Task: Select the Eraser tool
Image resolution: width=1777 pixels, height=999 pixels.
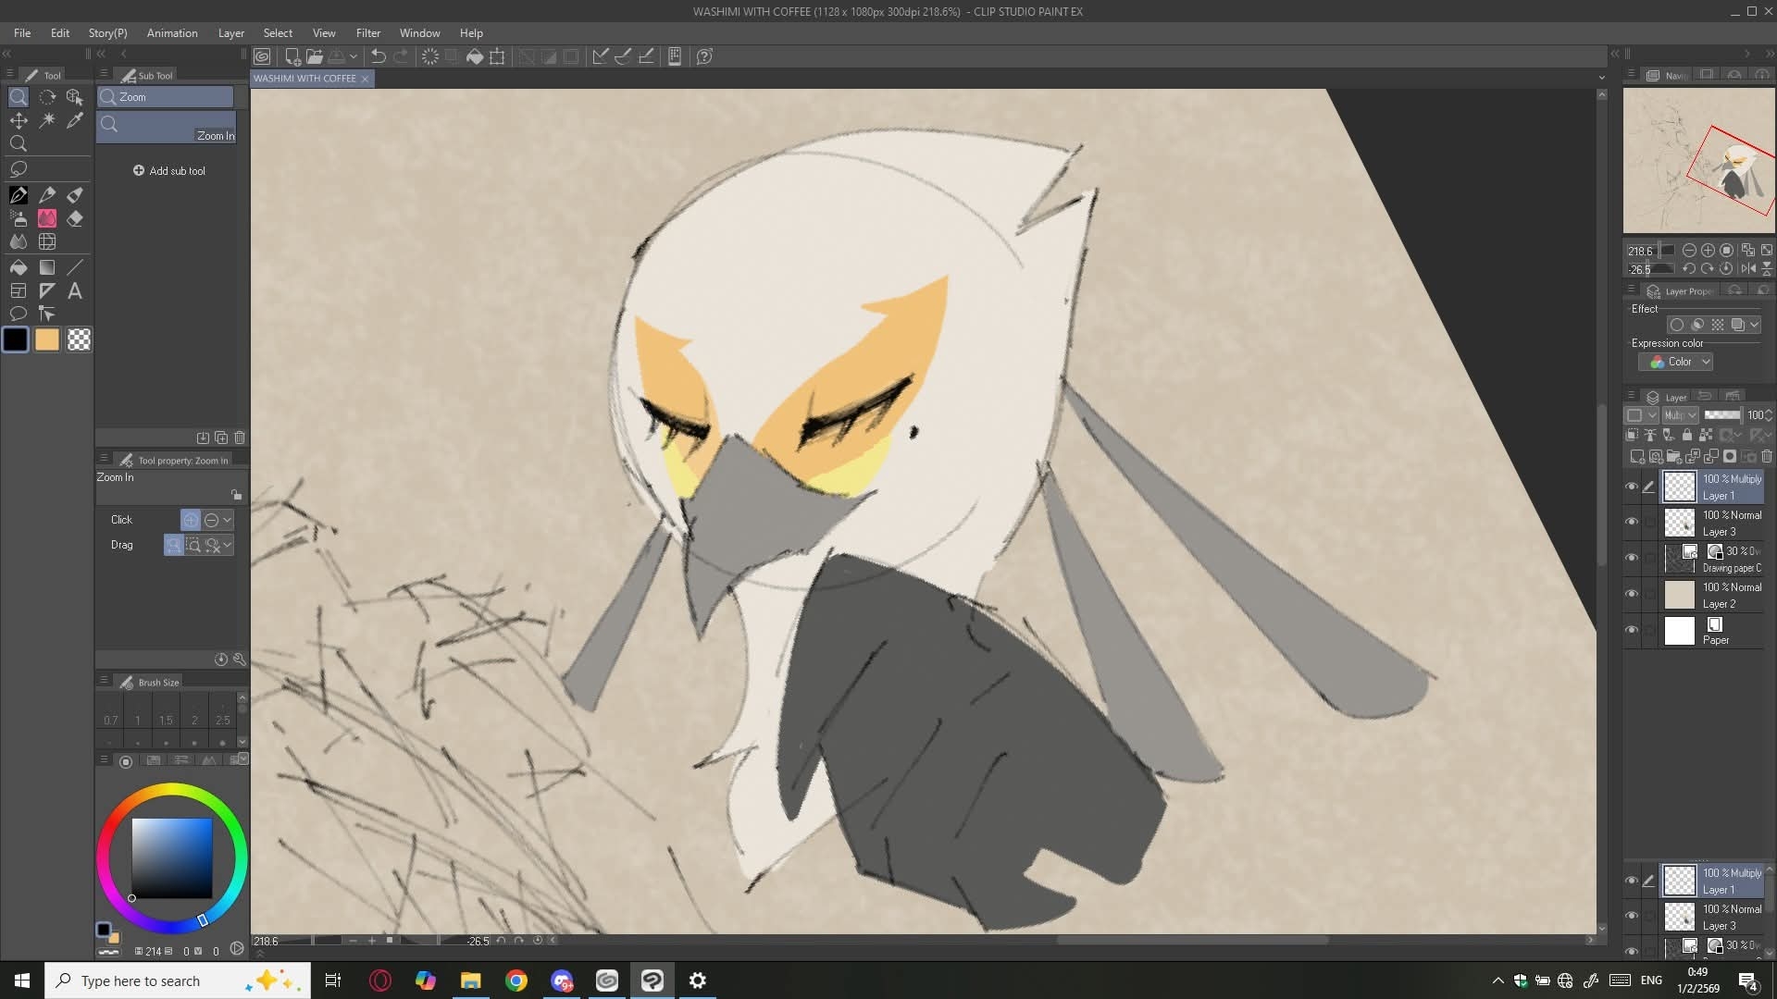Action: pos(75,218)
